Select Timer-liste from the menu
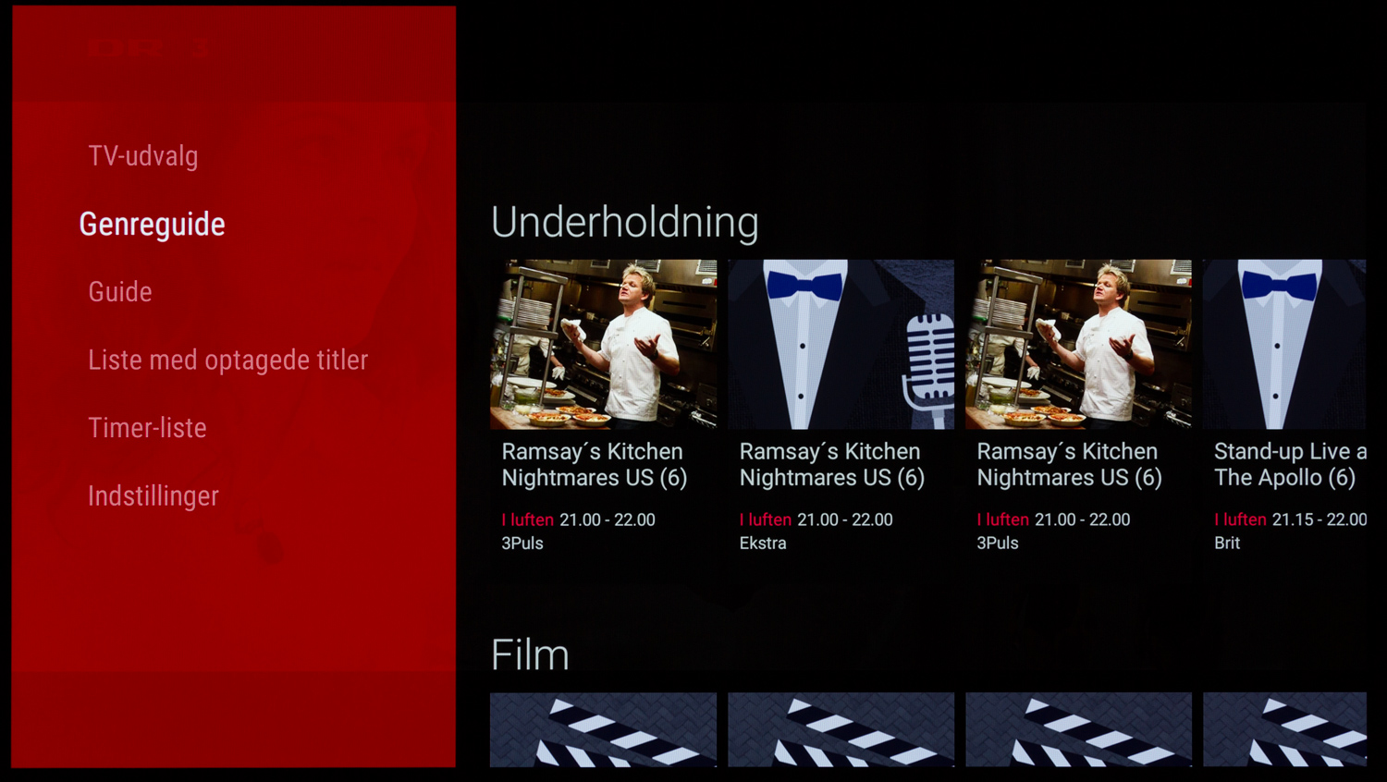This screenshot has width=1387, height=782. (147, 428)
